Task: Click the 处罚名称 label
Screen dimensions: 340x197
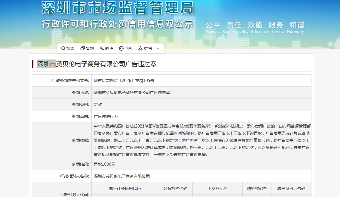Action: [x=81, y=93]
